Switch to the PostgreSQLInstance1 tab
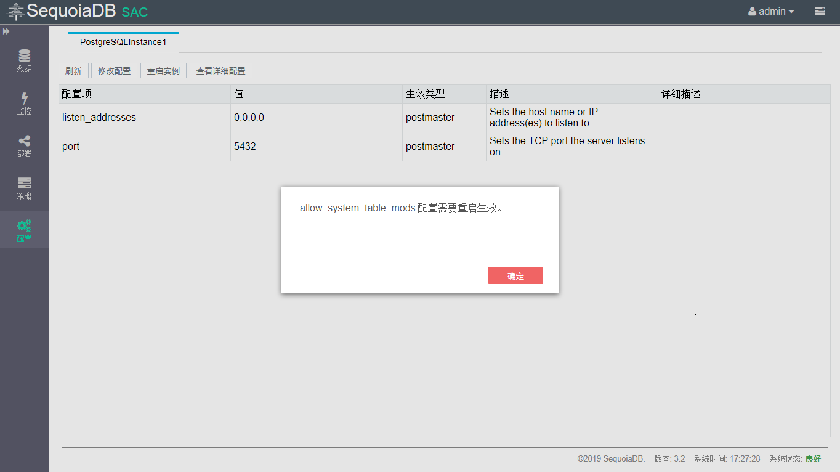 click(123, 43)
